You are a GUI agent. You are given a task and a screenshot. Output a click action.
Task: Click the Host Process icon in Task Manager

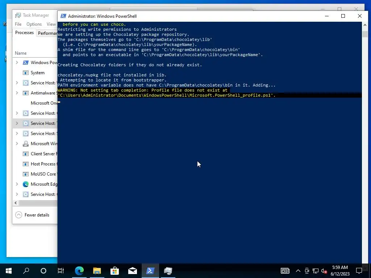(x=26, y=164)
